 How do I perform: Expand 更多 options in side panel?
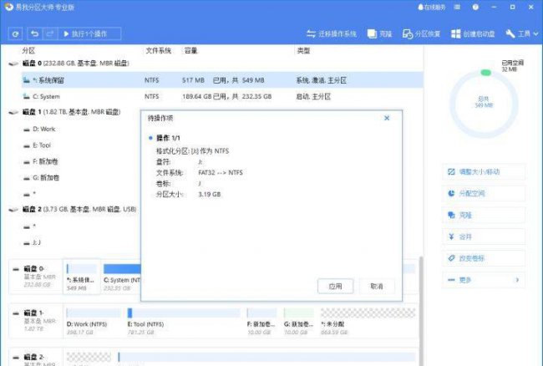pyautogui.click(x=484, y=280)
